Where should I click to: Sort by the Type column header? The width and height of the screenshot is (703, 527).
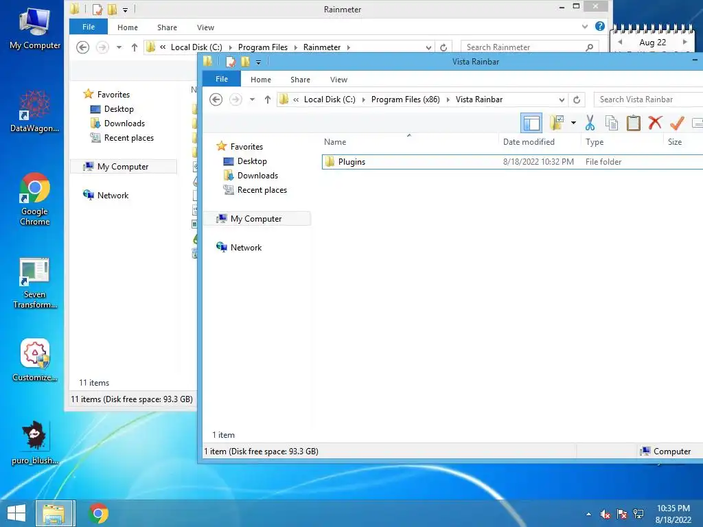click(595, 141)
